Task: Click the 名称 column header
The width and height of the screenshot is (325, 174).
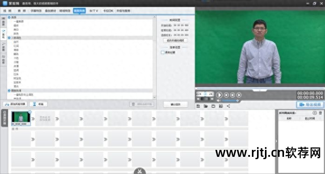Action: tap(289, 118)
